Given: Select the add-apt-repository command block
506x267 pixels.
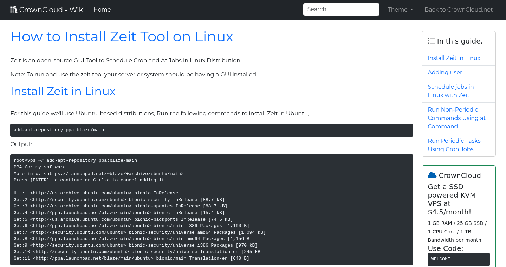Looking at the screenshot, I should pos(212,130).
